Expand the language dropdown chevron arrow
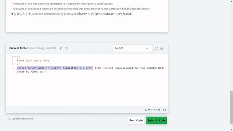Image resolution: width=233 pixels, height=131 pixels. point(147,48)
